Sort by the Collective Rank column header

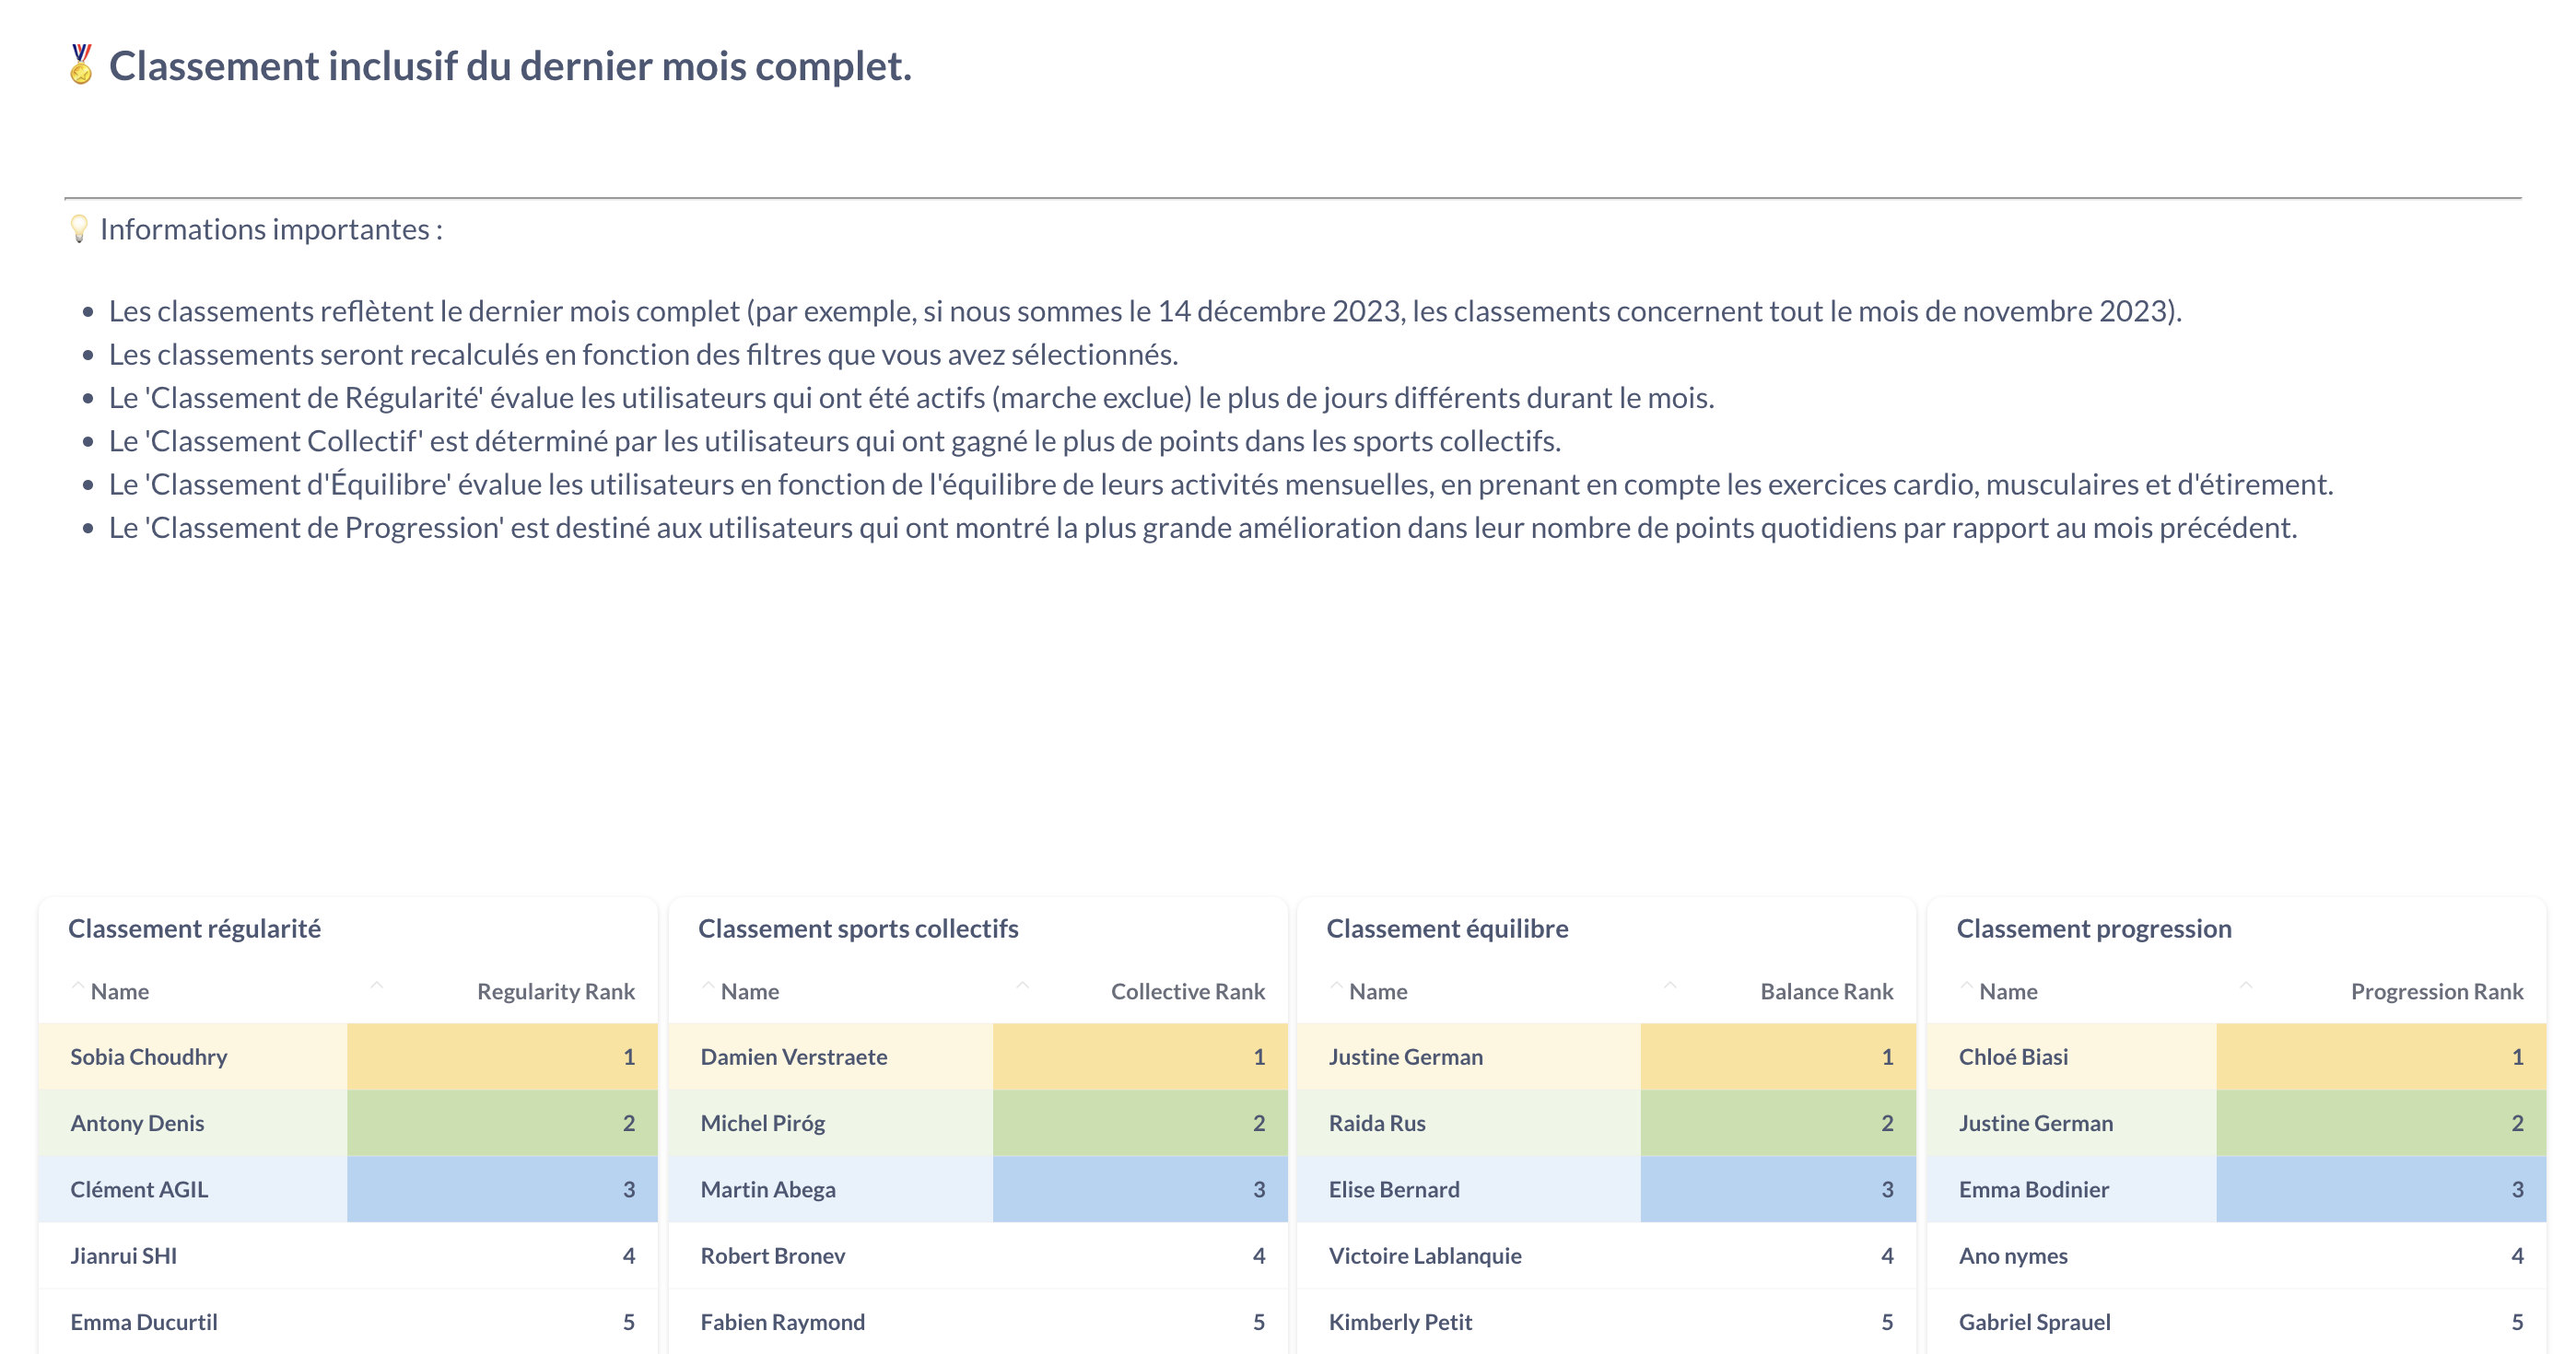pyautogui.click(x=1187, y=991)
